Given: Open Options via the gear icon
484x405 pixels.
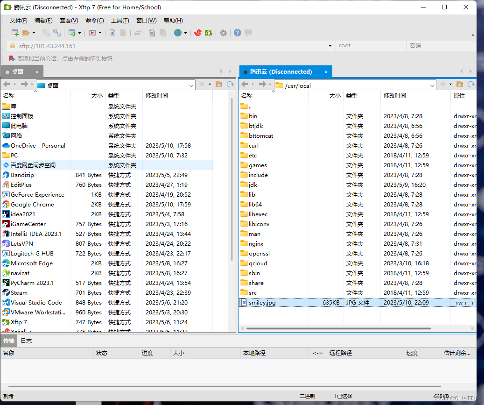Looking at the screenshot, I should (223, 33).
